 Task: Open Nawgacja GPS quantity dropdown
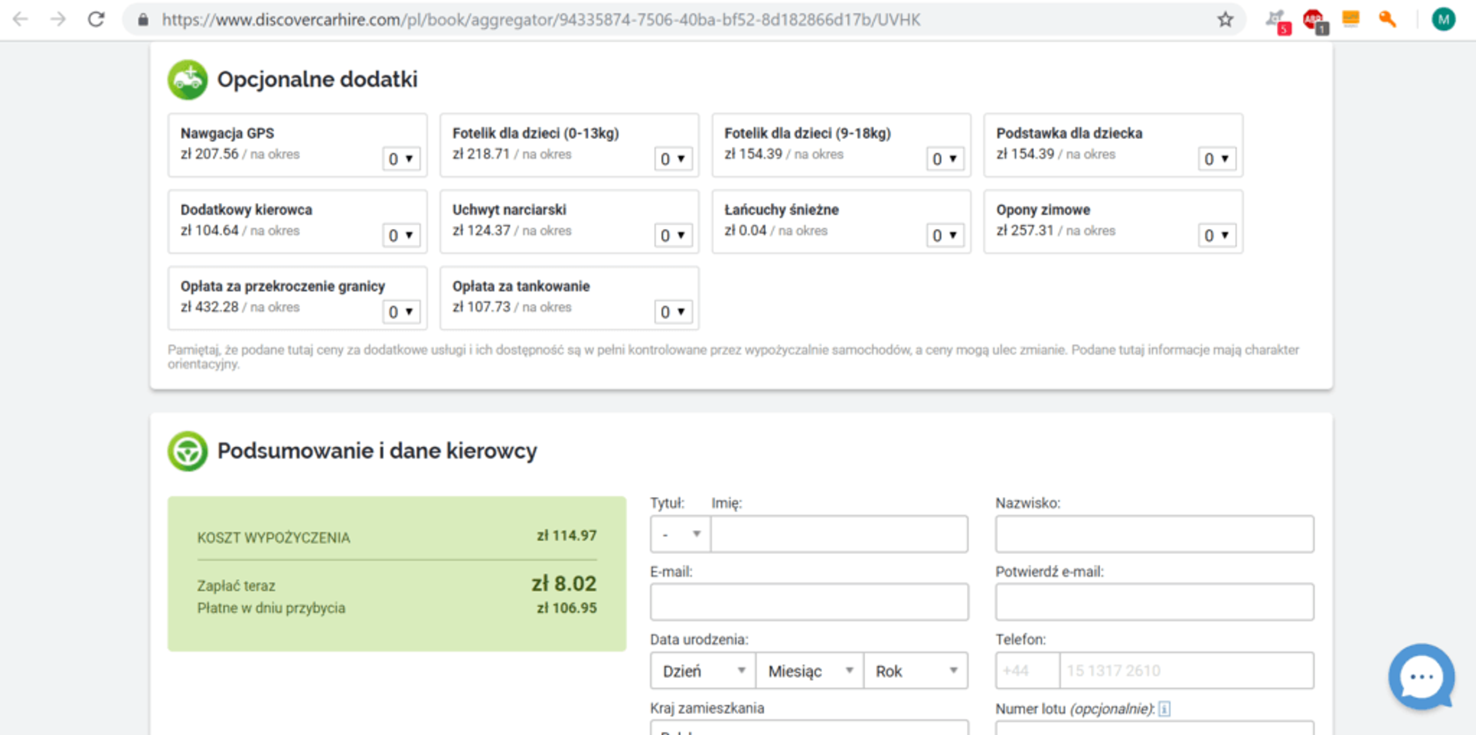point(401,159)
